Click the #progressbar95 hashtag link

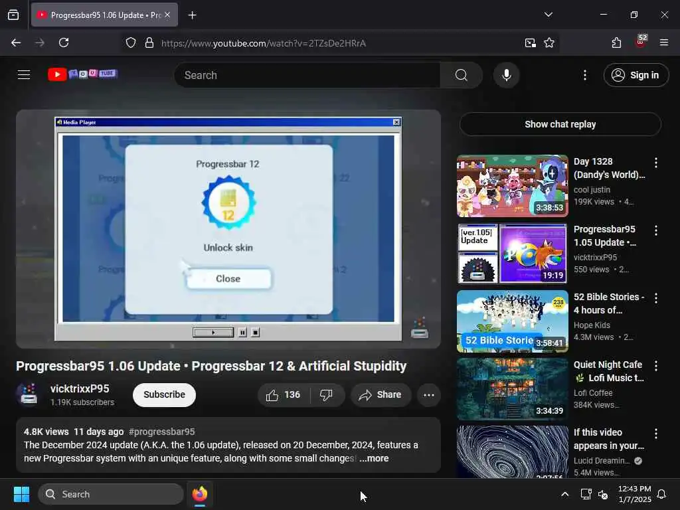(162, 432)
